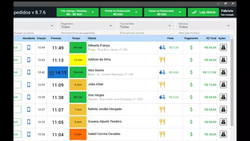Open the Comer no Restaurante time dropdown

click(x=165, y=12)
